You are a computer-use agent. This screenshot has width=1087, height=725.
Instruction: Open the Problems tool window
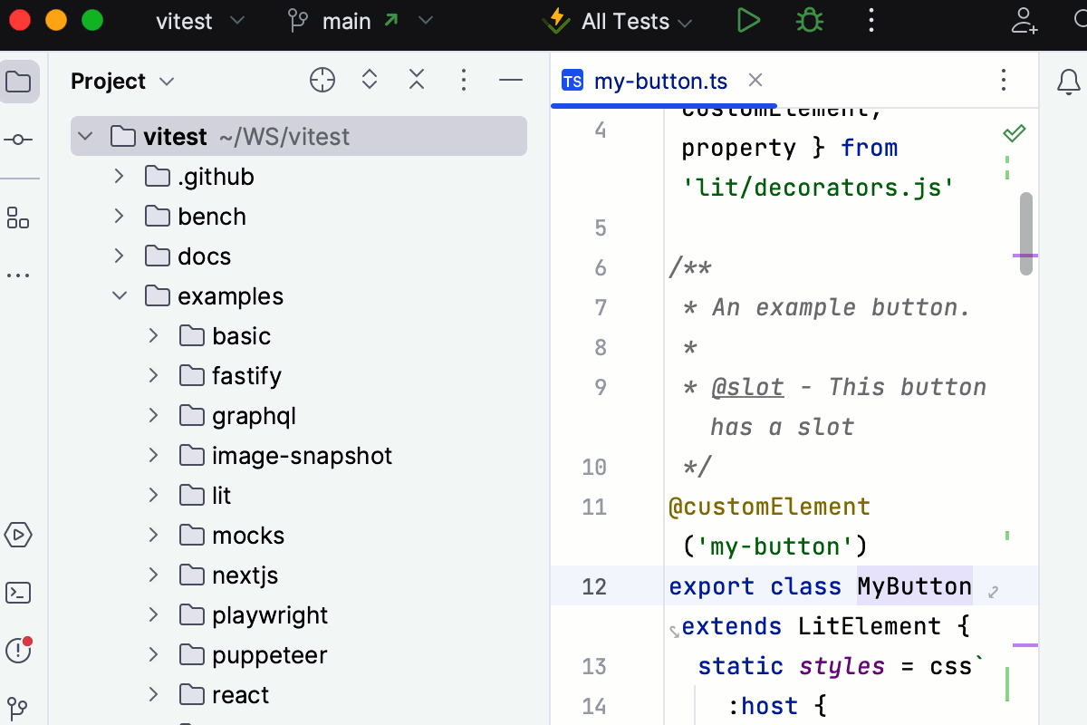point(20,651)
